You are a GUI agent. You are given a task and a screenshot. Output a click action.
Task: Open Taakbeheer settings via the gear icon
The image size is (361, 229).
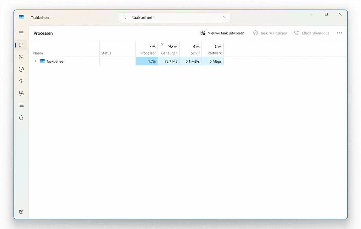[21, 212]
